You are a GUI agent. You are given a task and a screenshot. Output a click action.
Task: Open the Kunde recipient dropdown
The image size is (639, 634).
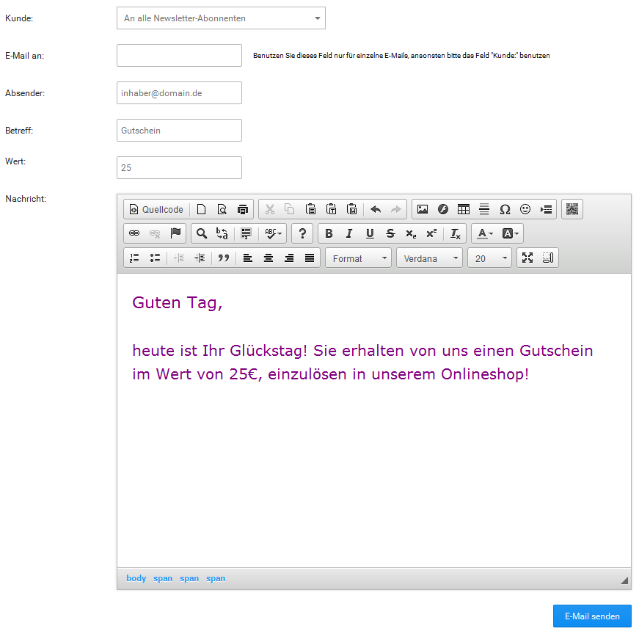(221, 18)
